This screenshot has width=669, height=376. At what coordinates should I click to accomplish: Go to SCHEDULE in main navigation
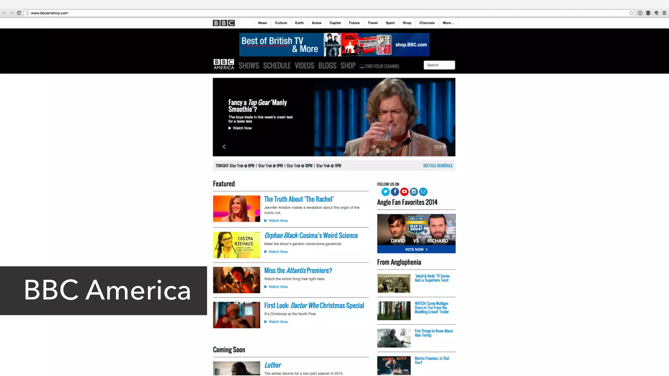coord(277,66)
